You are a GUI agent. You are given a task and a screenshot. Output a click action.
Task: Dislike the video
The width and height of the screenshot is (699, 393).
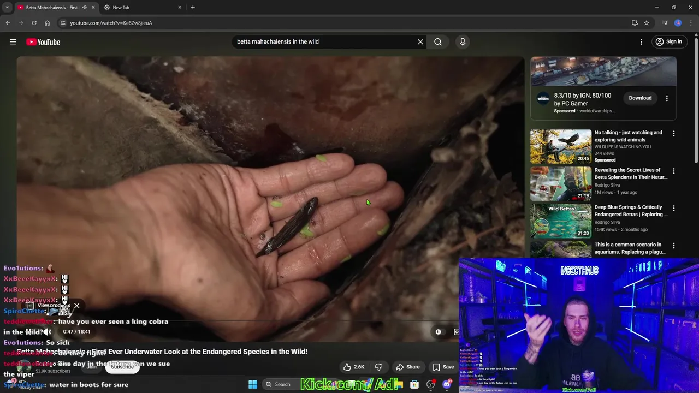378,367
